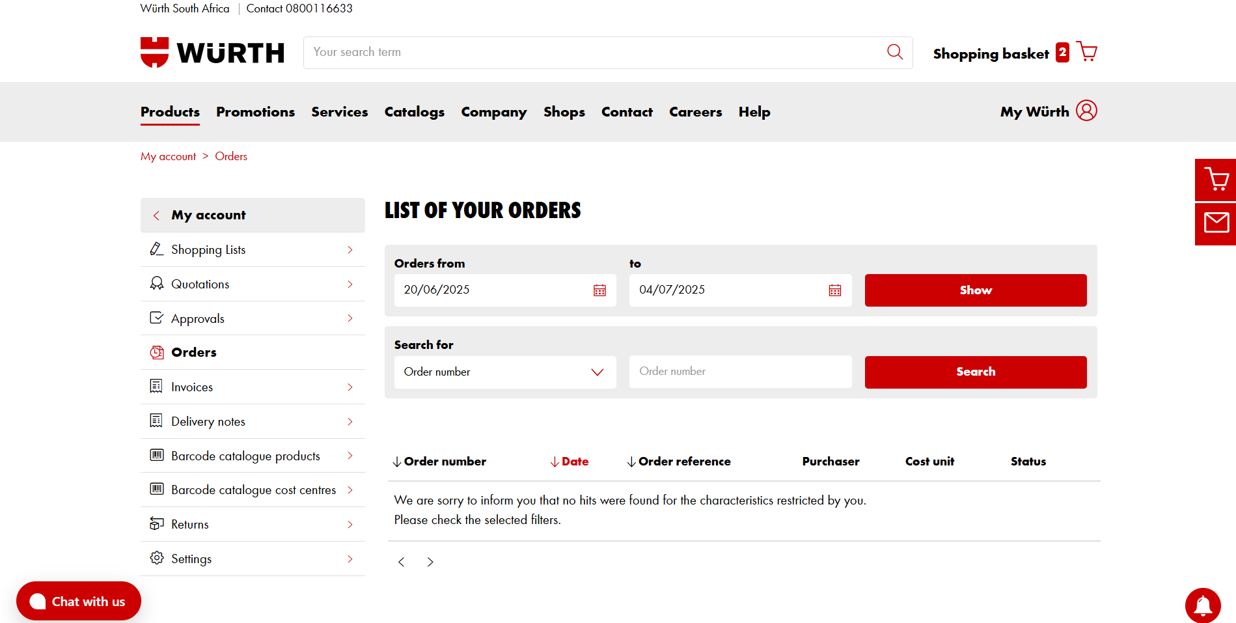
Task: Open the Shops menu
Action: pos(564,112)
